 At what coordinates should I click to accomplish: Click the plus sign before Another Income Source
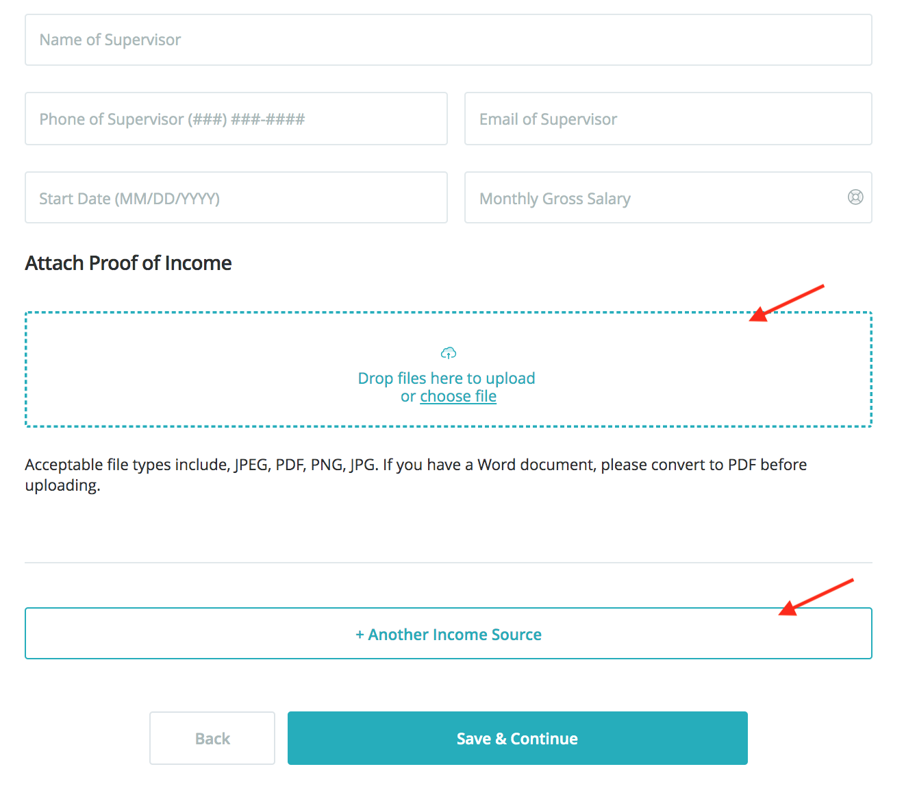click(360, 635)
